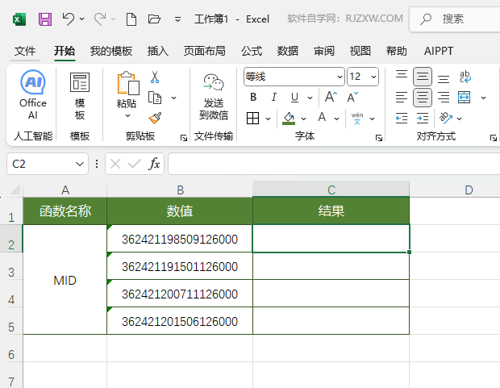
Task: Open font settings dialog launcher
Action: tap(379, 137)
